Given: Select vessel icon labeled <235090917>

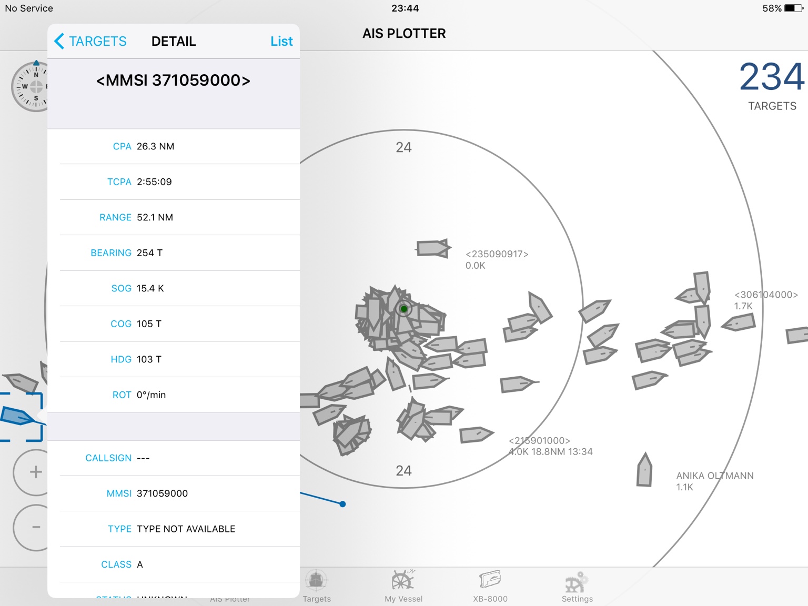Looking at the screenshot, I should pyautogui.click(x=433, y=248).
